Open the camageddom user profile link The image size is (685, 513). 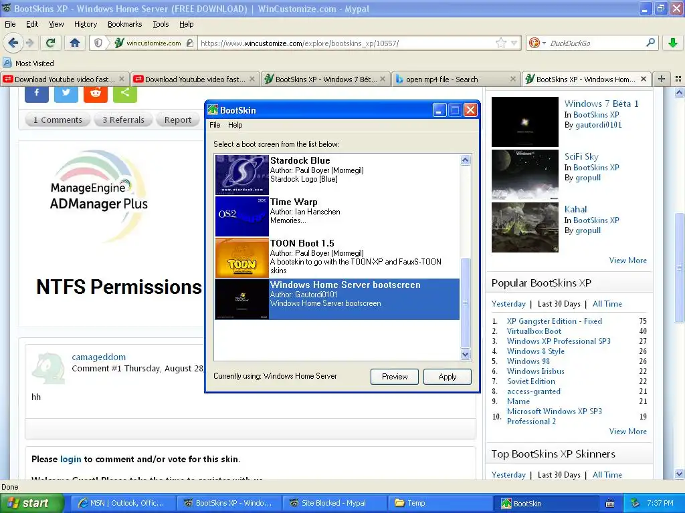(99, 357)
